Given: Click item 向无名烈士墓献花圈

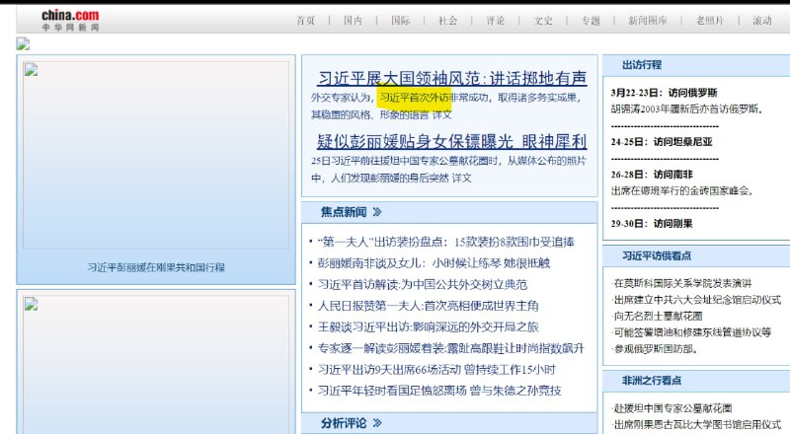Looking at the screenshot, I should coord(657,317).
